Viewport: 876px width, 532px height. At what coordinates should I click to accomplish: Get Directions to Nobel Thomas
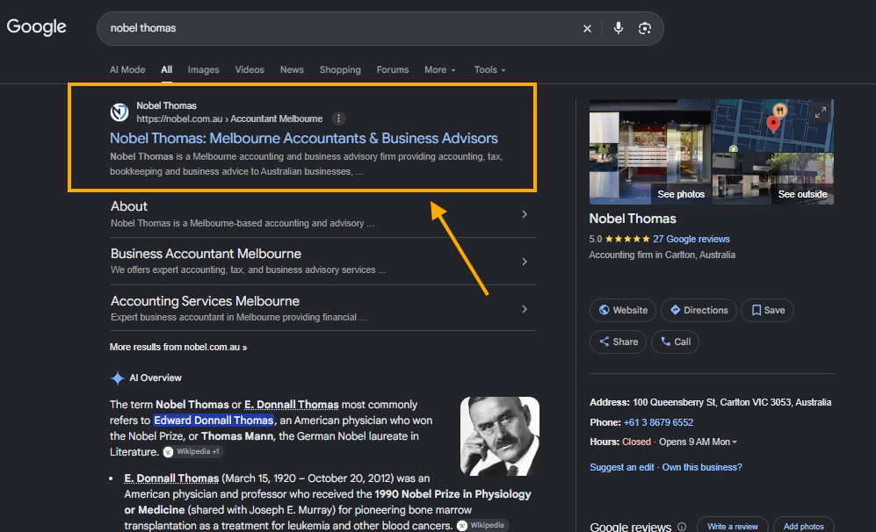[699, 311]
